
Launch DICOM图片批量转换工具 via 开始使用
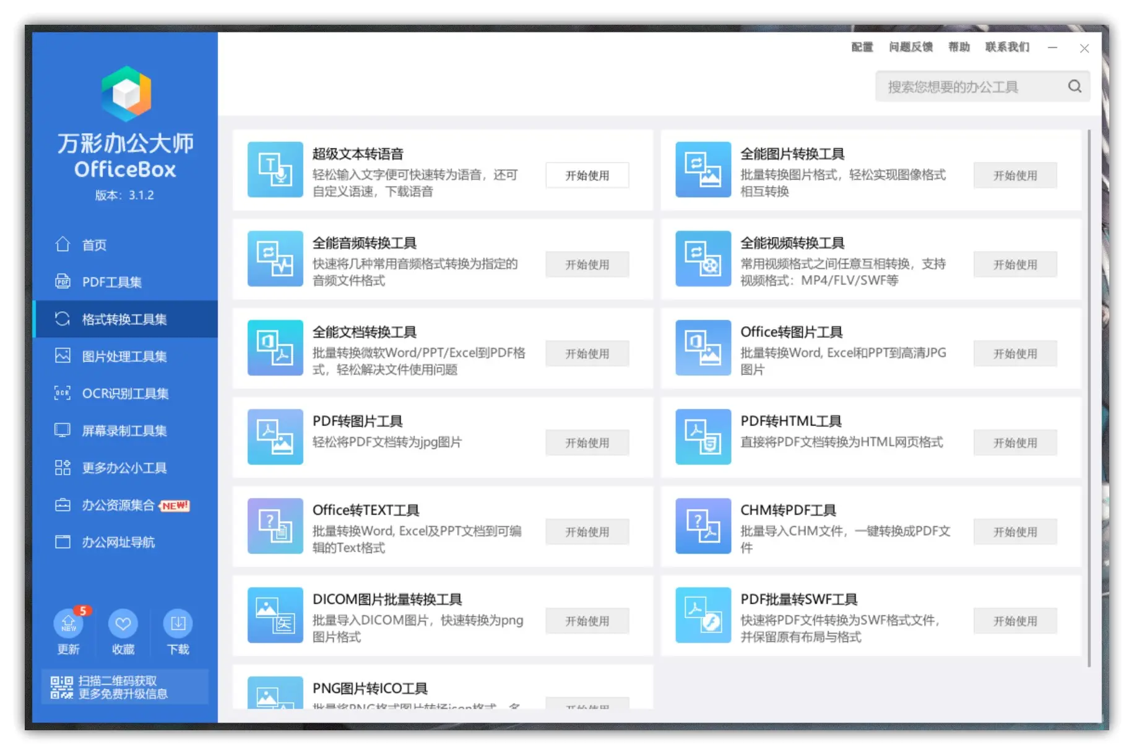pos(587,621)
